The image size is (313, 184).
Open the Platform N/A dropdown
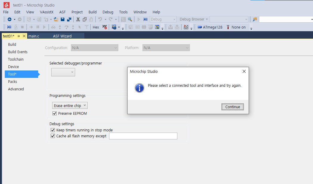coord(166,48)
